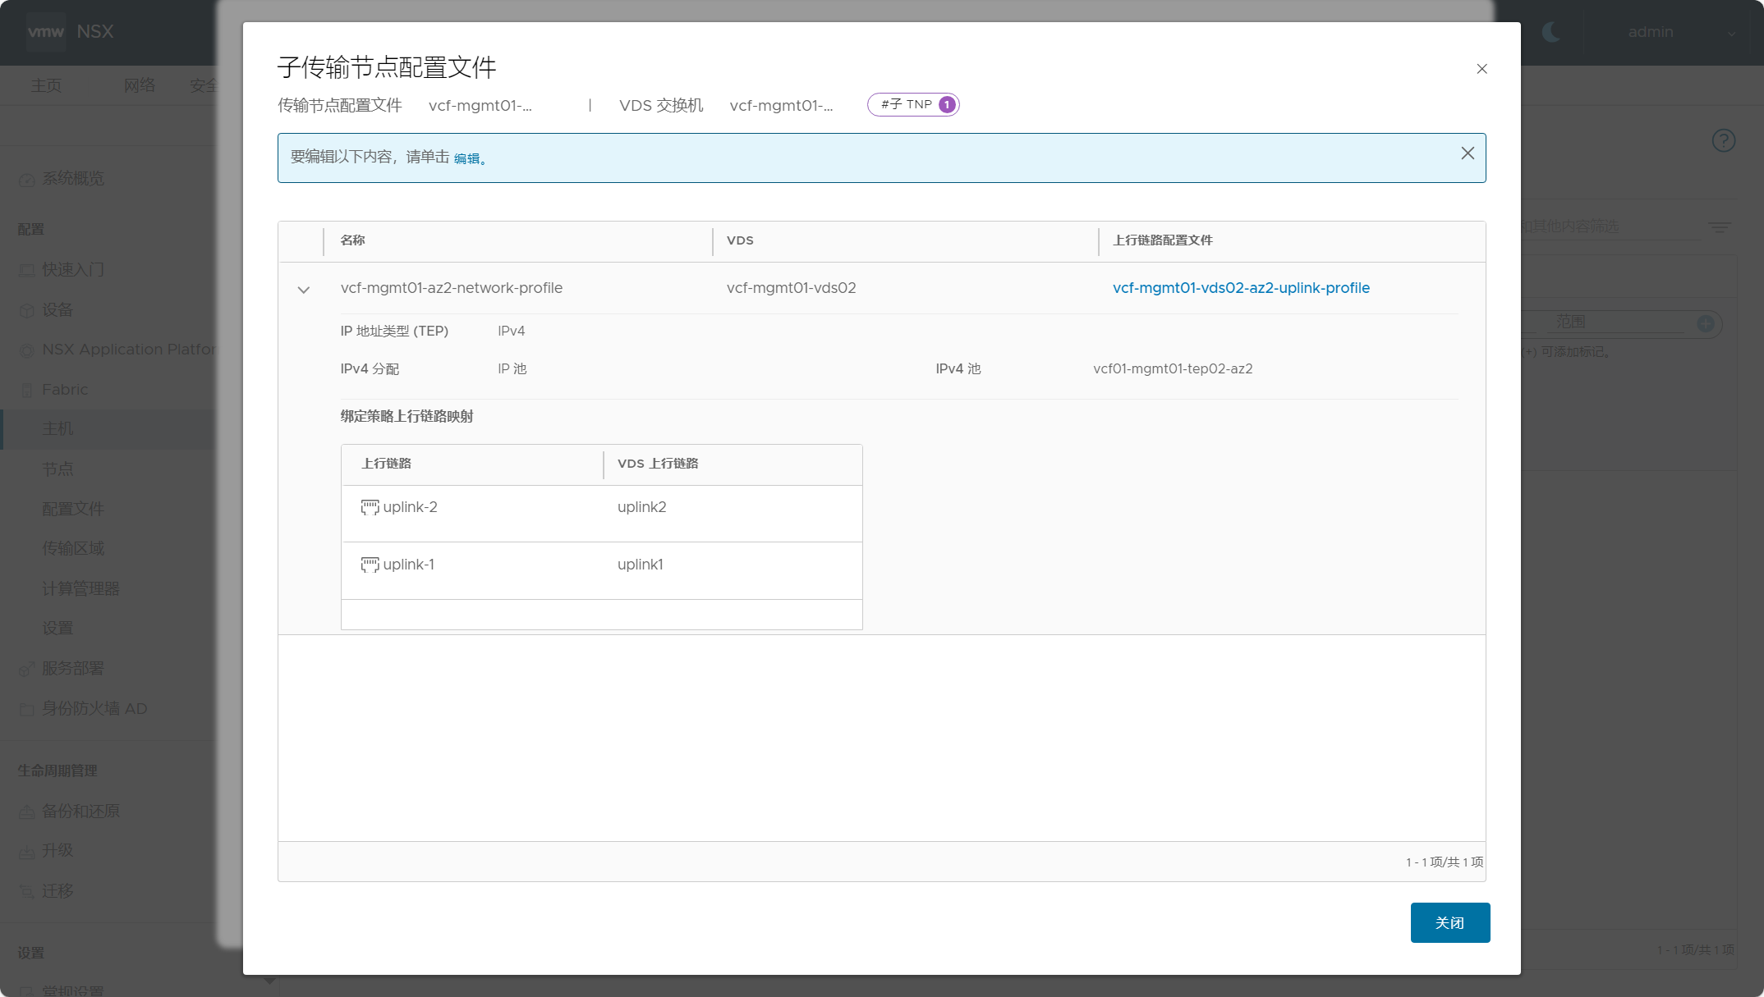Sort by the 名称 column header
This screenshot has height=997, width=1764.
point(353,240)
